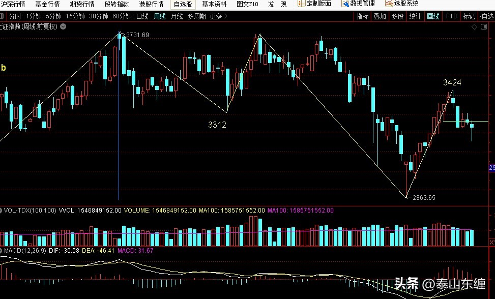
Task: Switch to 日线 daily chart tab
Action: (142, 16)
